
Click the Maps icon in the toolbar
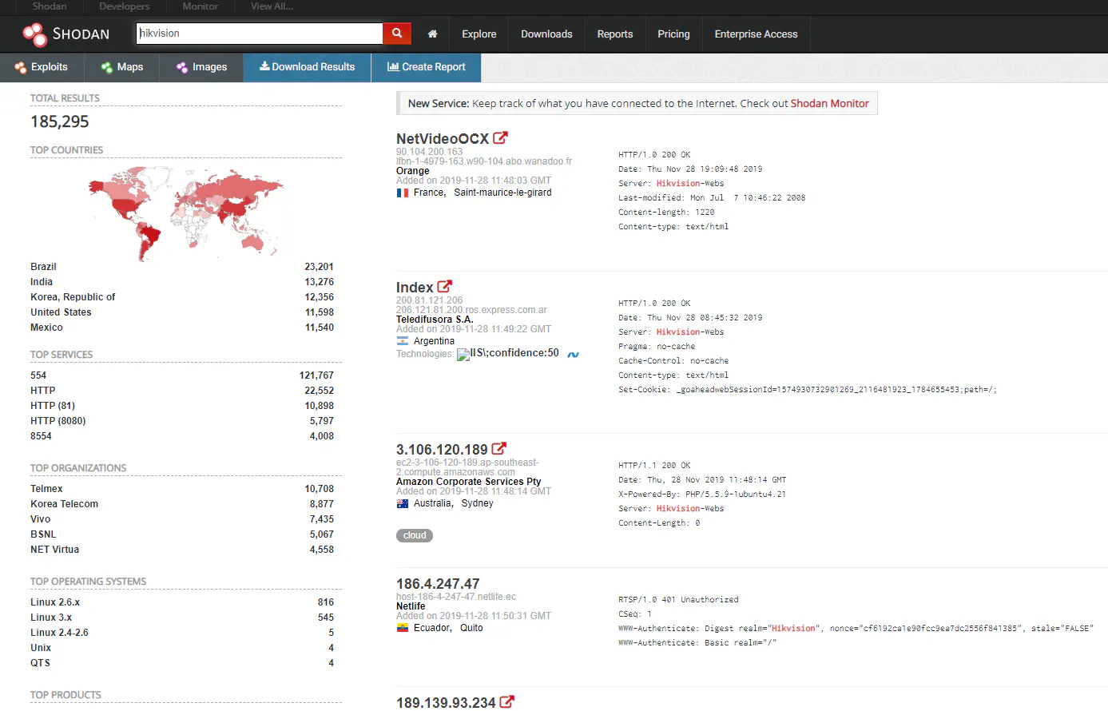(105, 67)
